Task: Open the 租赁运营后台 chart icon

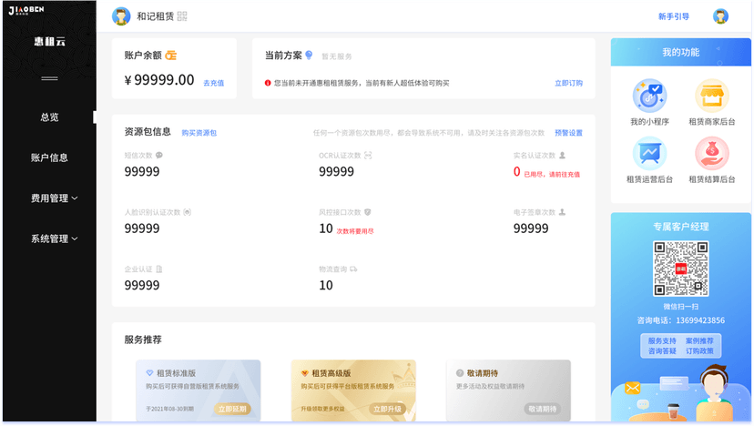Action: [649, 154]
